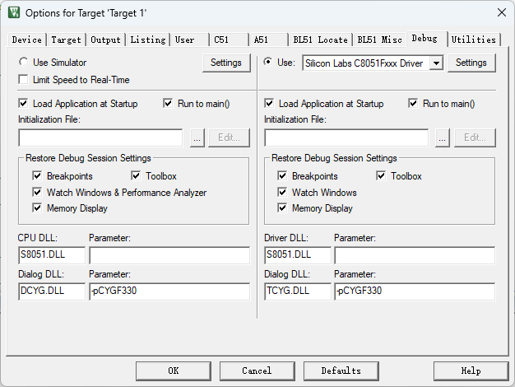Toggle simulator Toolbox checkbox

pos(136,175)
